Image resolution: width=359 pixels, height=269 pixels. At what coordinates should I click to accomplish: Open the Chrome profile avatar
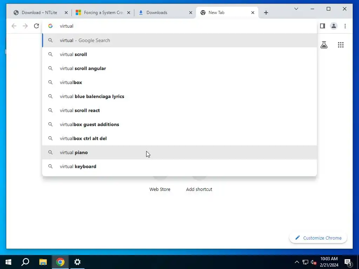click(334, 26)
